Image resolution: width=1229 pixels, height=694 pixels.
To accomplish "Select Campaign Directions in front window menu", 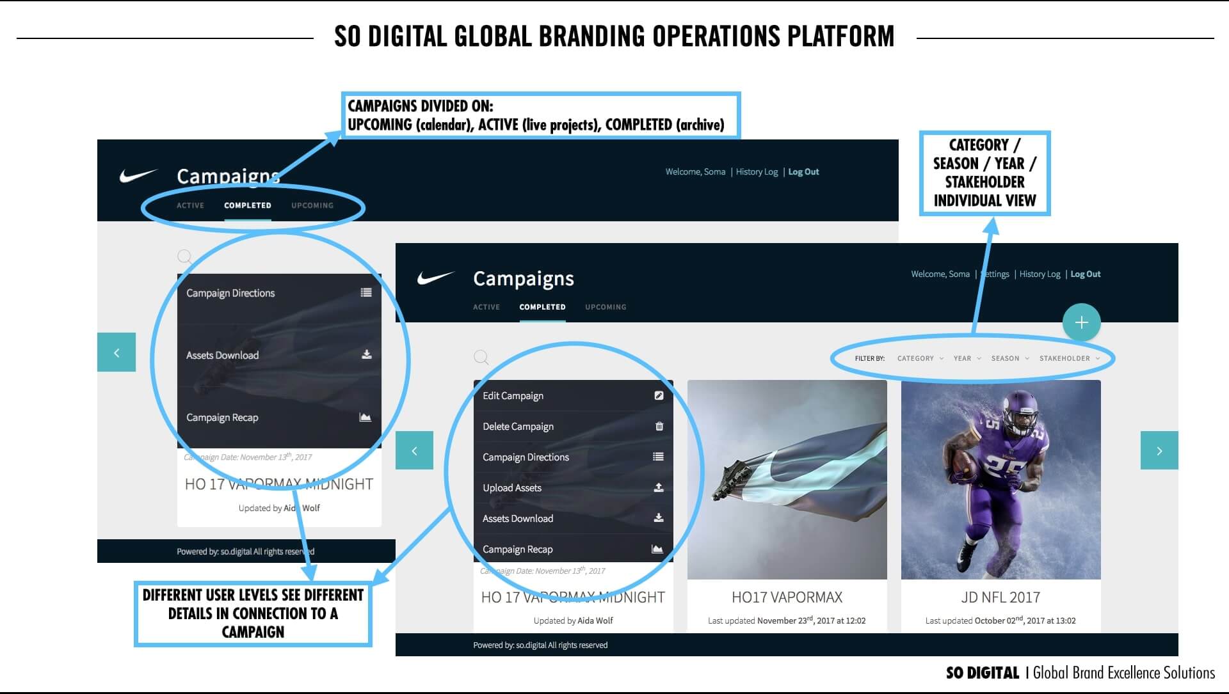I will point(574,457).
